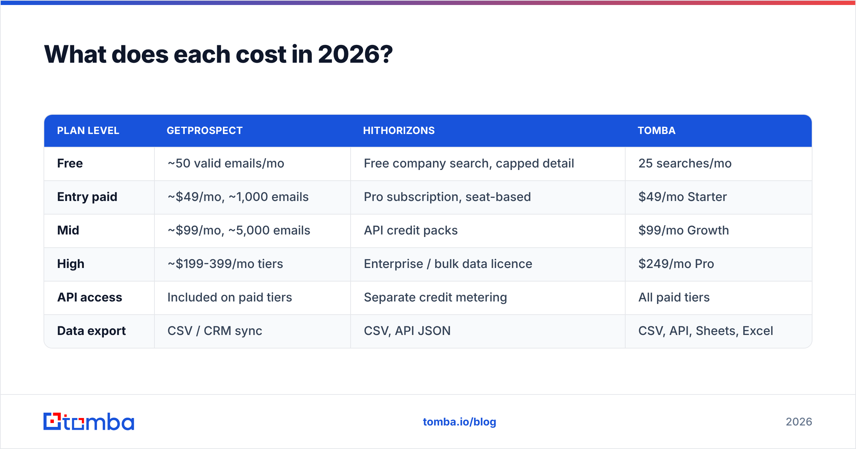Viewport: 856px width, 449px height.
Task: Select the 'Entry paid' row label
Action: coord(87,197)
